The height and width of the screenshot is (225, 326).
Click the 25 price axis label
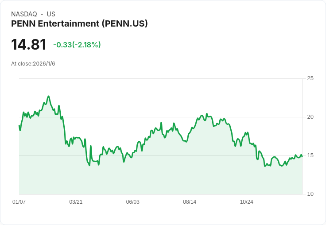pos(310,78)
